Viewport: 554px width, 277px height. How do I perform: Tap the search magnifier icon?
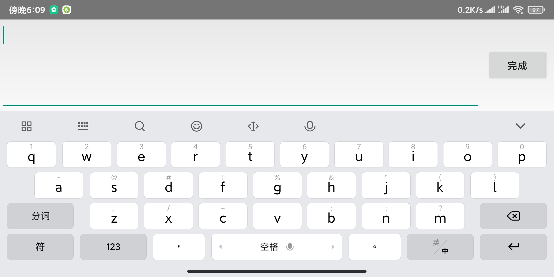coord(140,126)
